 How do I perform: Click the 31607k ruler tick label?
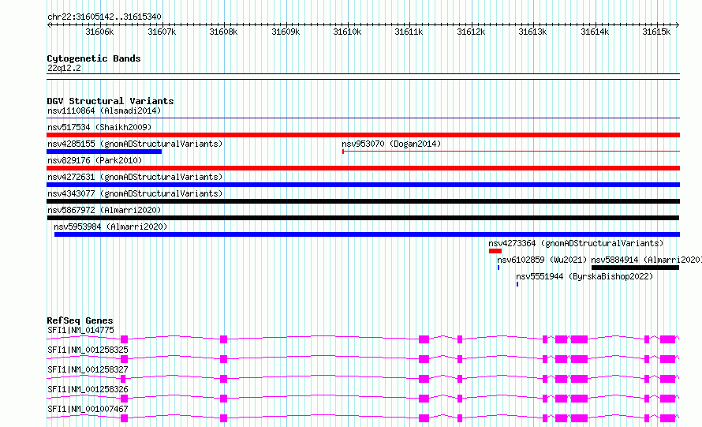(162, 32)
